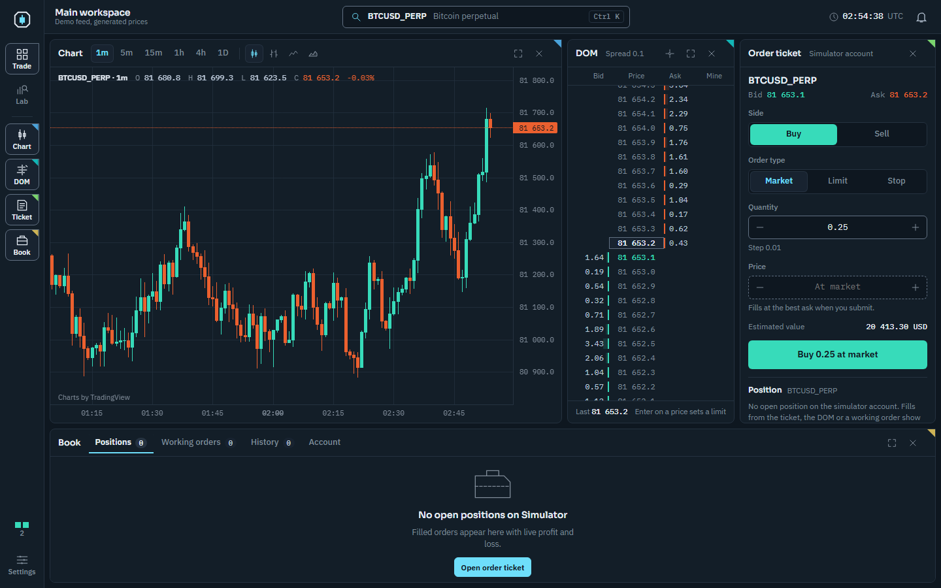Toggle the Book panel from the sidebar
This screenshot has width=941, height=588.
pyautogui.click(x=22, y=245)
